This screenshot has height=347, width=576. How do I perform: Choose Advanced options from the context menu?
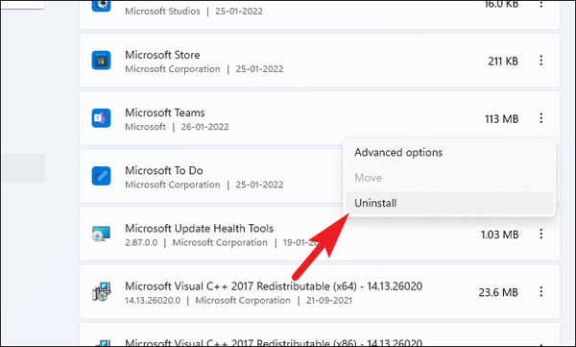(449, 152)
